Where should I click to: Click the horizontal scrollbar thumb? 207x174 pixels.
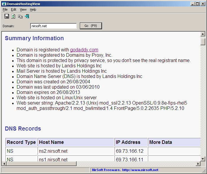(x=41, y=164)
